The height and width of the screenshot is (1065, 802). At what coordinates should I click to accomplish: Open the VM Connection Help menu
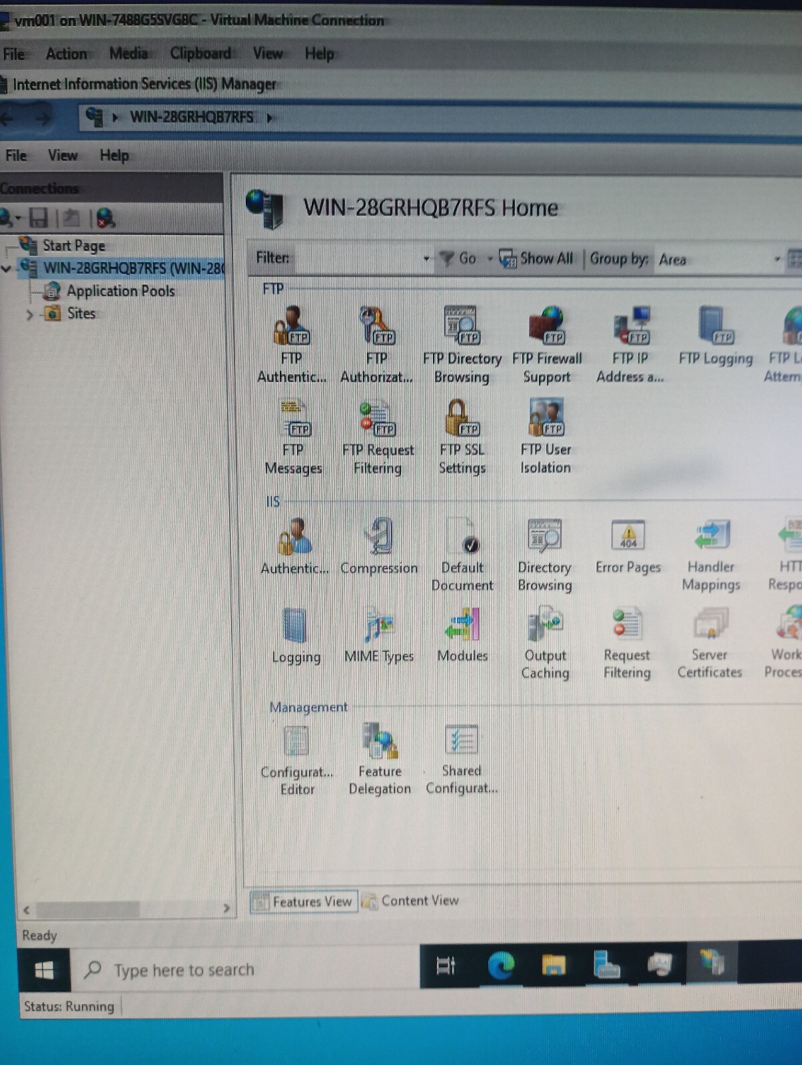[x=319, y=53]
